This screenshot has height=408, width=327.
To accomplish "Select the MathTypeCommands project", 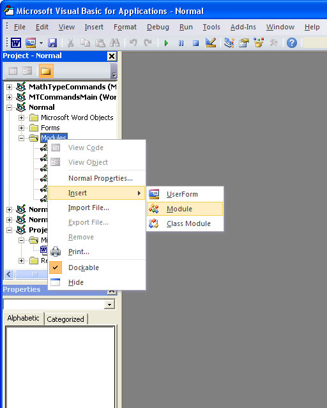I will 73,87.
